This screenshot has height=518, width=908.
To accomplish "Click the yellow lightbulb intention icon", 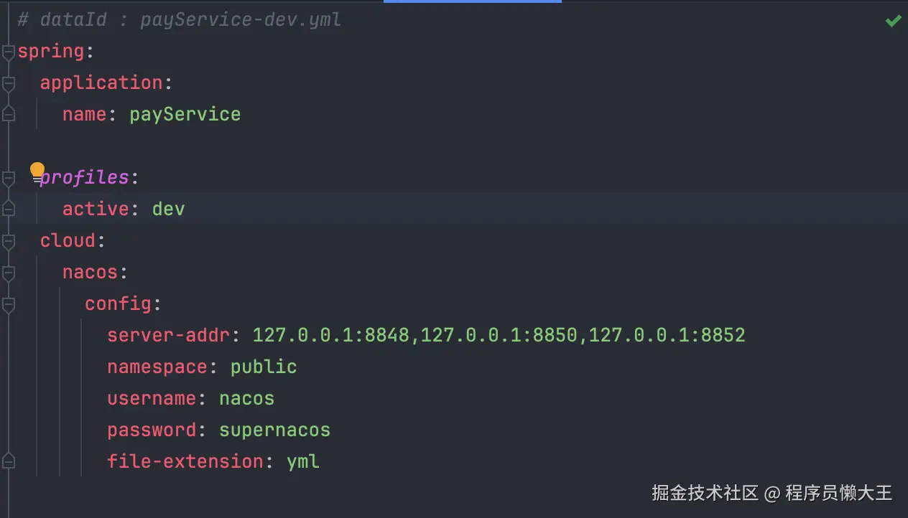I will tap(37, 171).
